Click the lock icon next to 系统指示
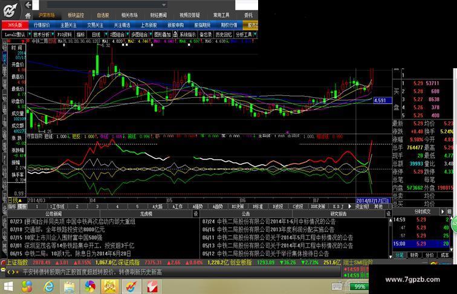The width and height of the screenshot is (457, 294). point(174,35)
